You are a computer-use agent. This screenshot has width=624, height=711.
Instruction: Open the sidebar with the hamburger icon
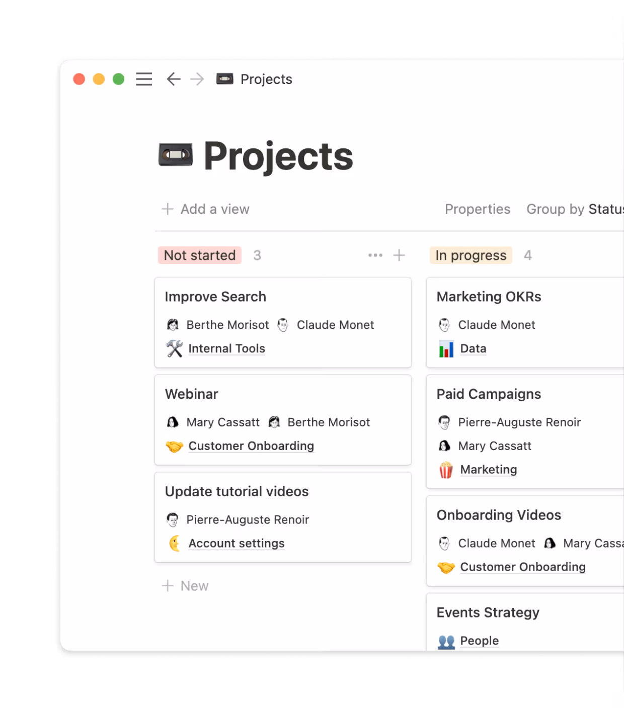143,79
